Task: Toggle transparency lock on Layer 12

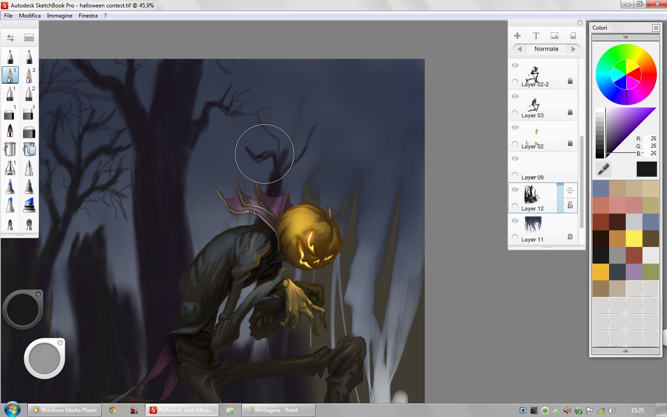Action: coord(570,205)
